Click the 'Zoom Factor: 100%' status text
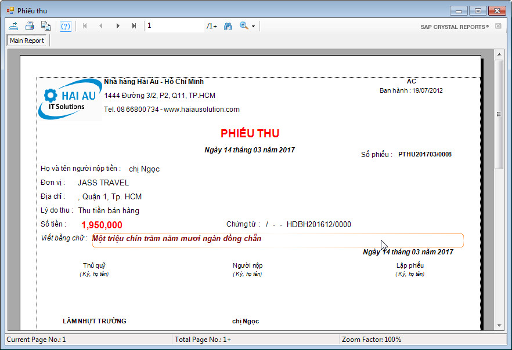This screenshot has width=512, height=350. (372, 340)
